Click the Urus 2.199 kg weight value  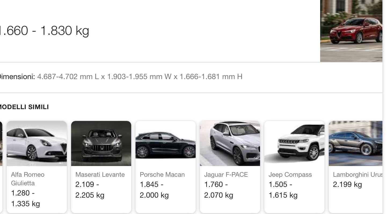click(347, 185)
